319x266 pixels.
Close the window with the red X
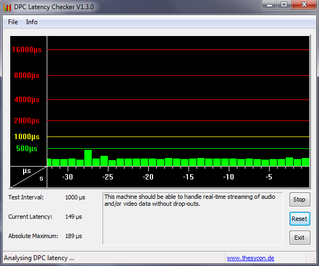tap(304, 5)
